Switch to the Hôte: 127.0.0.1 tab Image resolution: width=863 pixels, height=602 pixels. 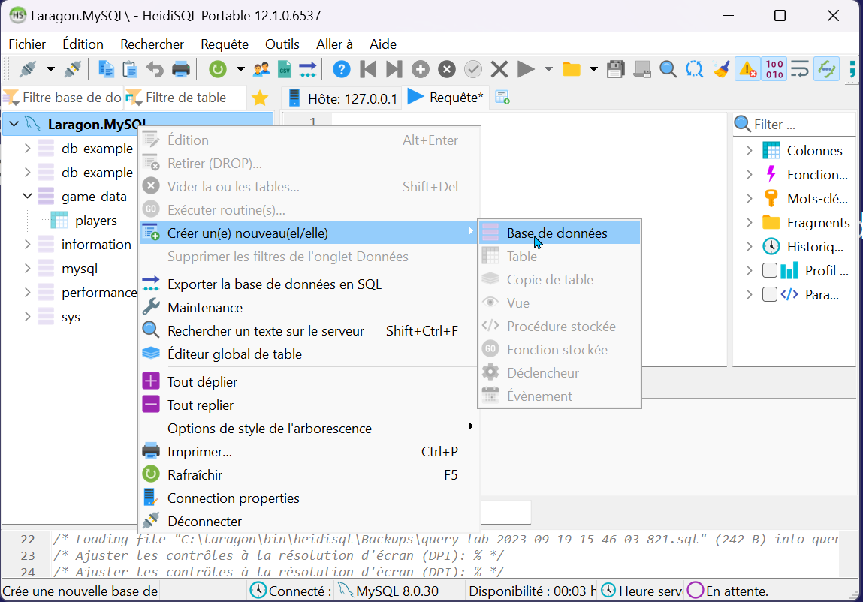pos(342,98)
